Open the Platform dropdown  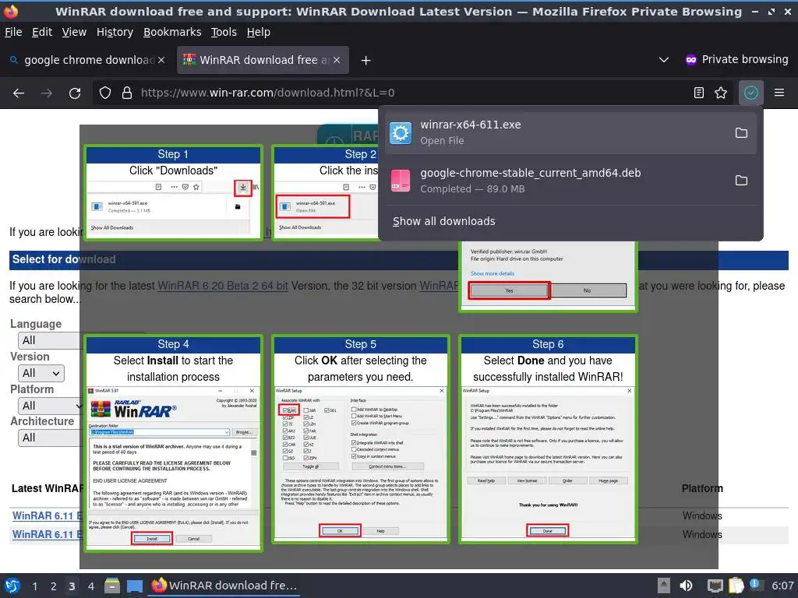49,406
